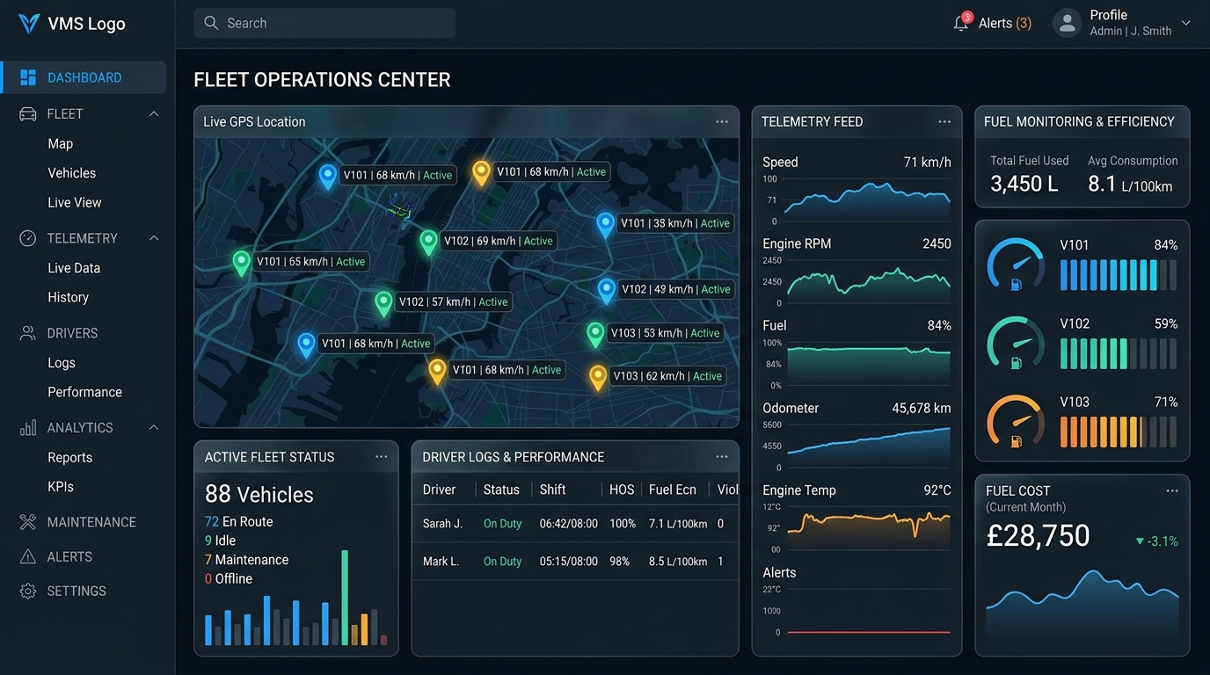Open Performance under Drivers
Image resolution: width=1210 pixels, height=675 pixels.
tap(85, 392)
